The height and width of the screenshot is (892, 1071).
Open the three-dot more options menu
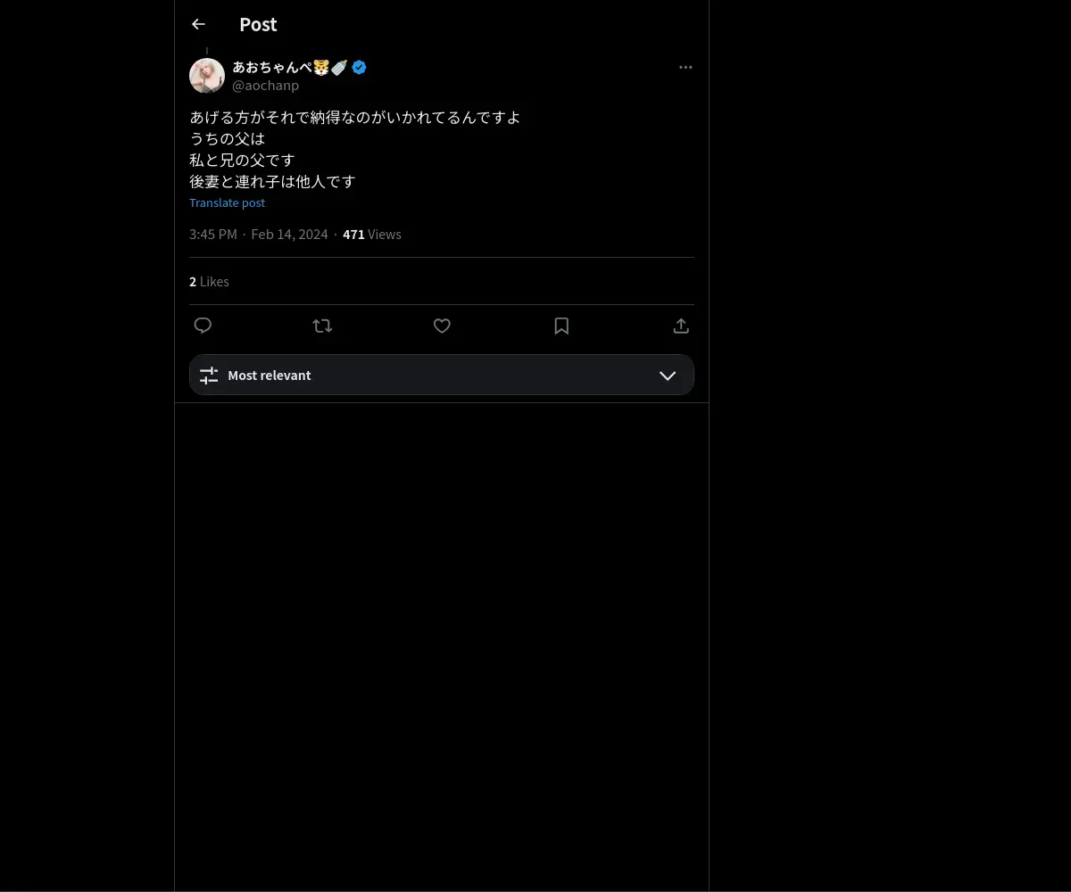pos(685,67)
